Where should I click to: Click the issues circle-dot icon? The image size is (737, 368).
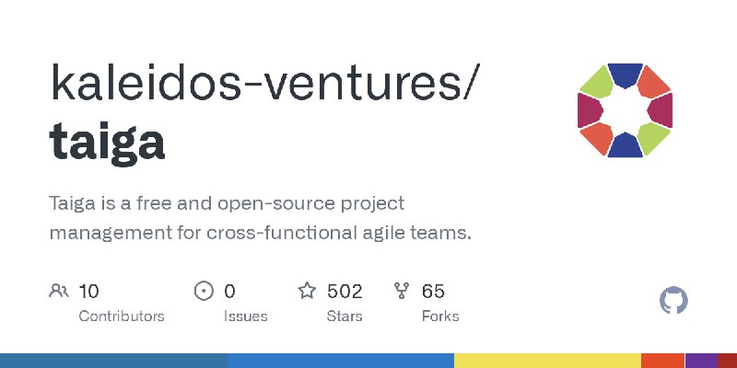click(204, 291)
